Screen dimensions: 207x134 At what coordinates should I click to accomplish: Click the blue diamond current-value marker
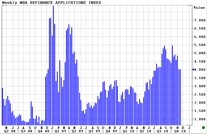tap(193, 69)
